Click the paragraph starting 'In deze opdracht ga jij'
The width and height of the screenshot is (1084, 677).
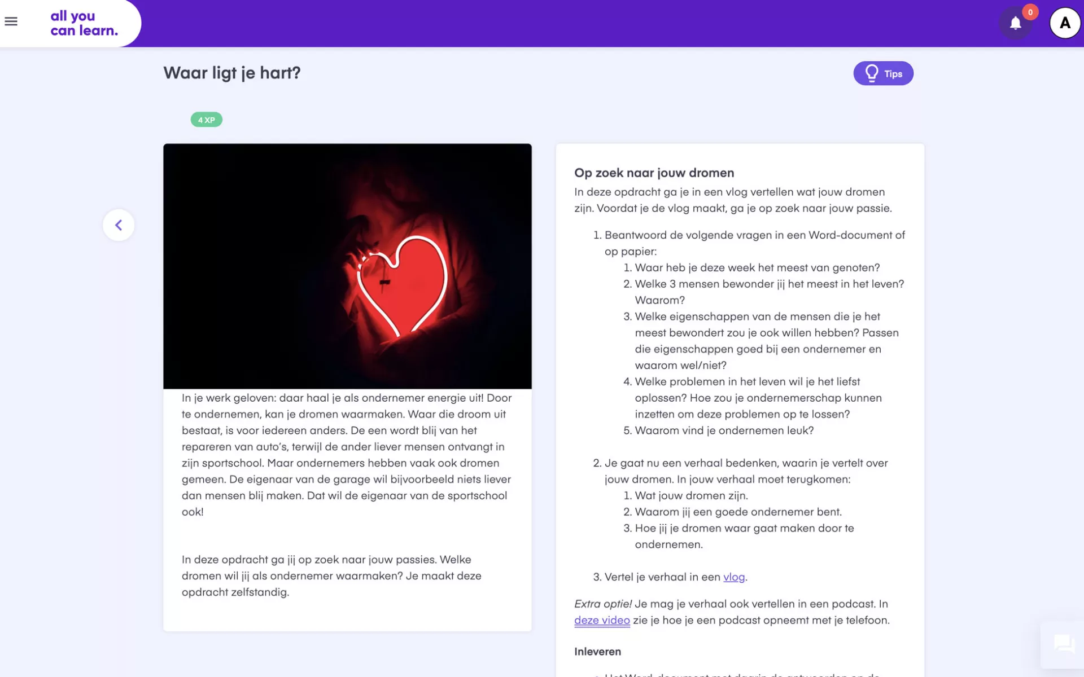tap(331, 575)
